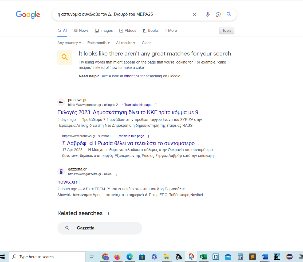Open options menu for pronews ekloges result

point(156,105)
